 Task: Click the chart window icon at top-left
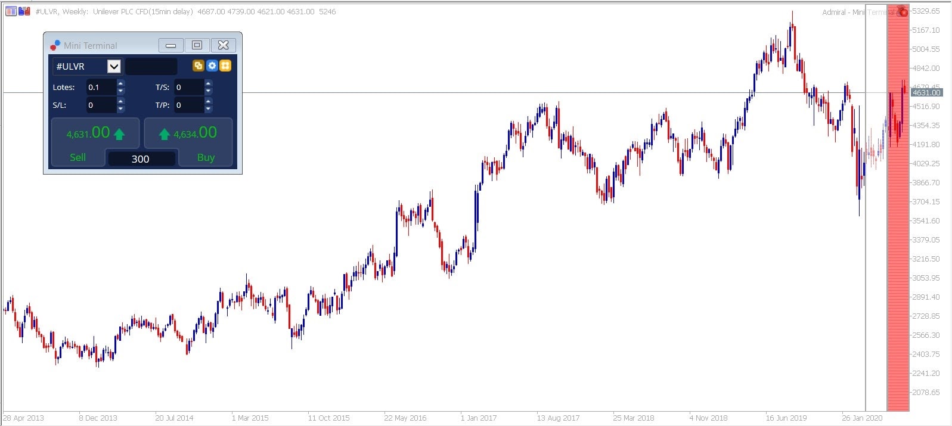pyautogui.click(x=11, y=11)
